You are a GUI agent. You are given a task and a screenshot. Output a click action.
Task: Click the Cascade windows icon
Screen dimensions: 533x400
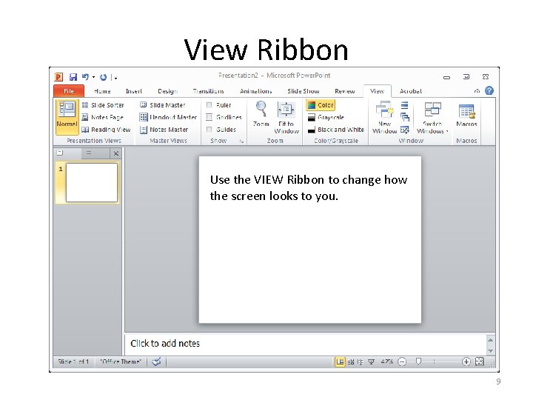404,117
